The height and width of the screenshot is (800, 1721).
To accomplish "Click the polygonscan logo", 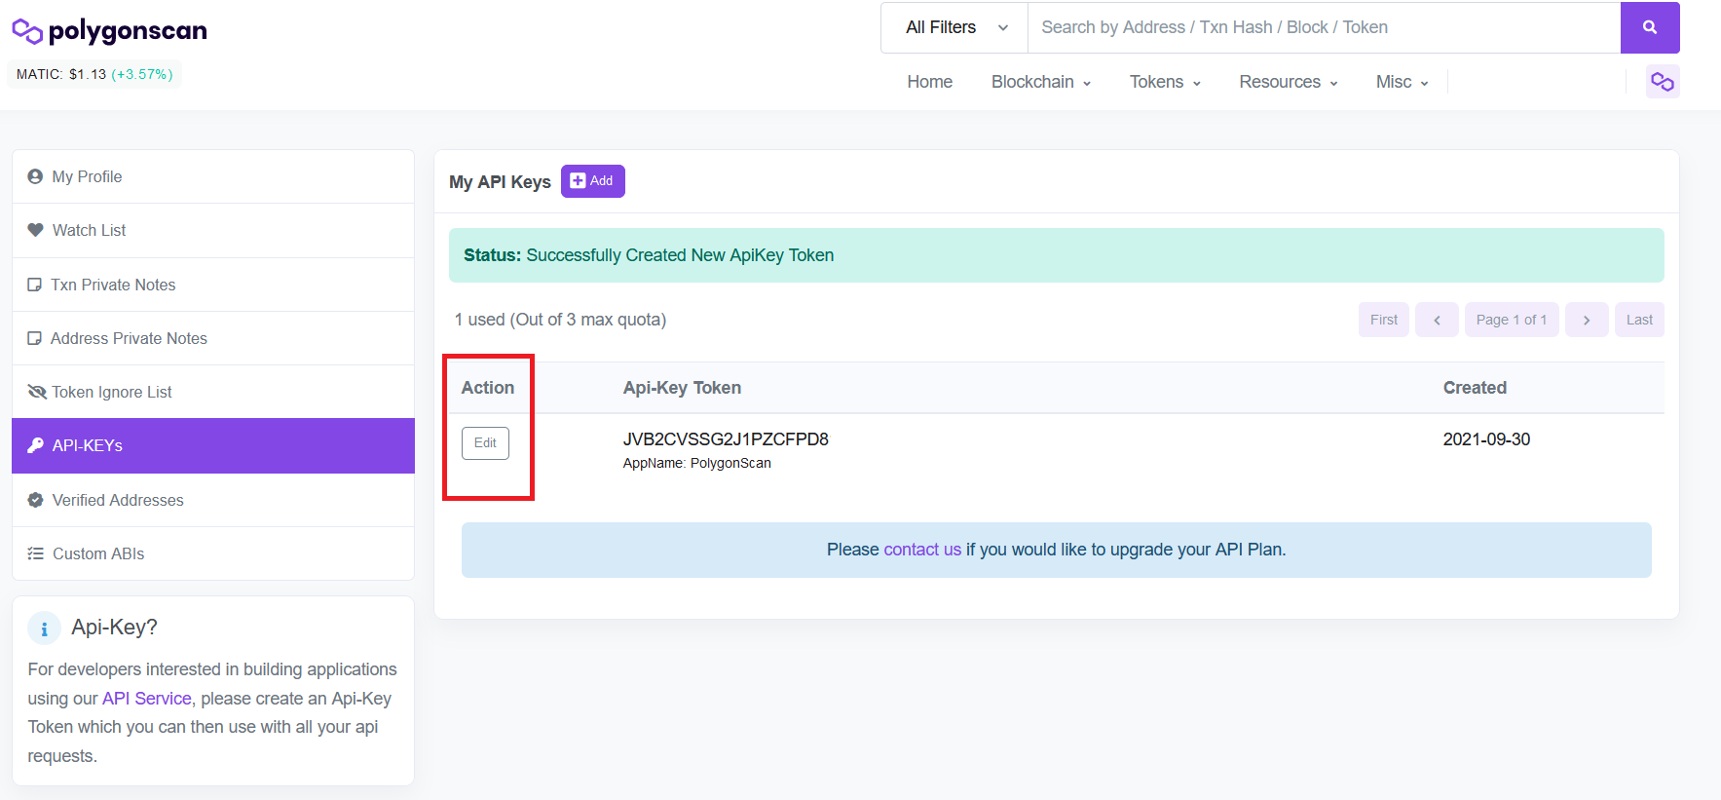I will (109, 31).
